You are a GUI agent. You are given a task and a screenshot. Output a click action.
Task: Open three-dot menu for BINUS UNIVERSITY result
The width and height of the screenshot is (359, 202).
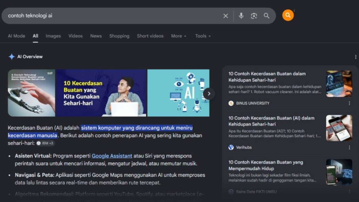pos(349,103)
